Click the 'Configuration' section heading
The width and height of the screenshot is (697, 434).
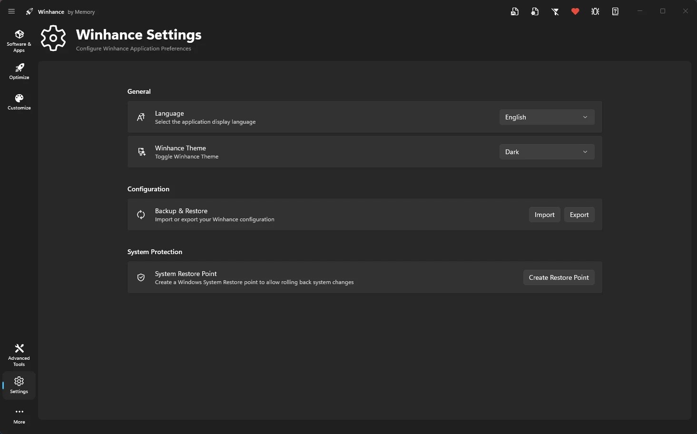click(148, 189)
